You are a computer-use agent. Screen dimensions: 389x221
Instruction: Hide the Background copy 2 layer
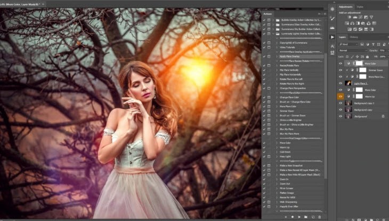tap(341, 103)
